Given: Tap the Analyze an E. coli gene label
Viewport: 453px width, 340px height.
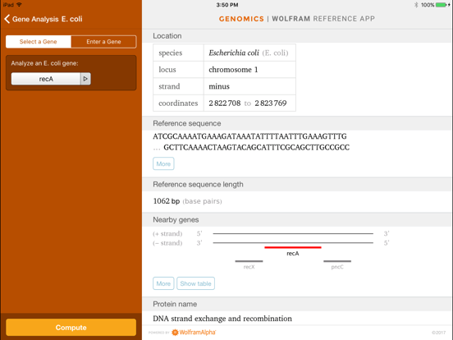Looking at the screenshot, I should (44, 63).
